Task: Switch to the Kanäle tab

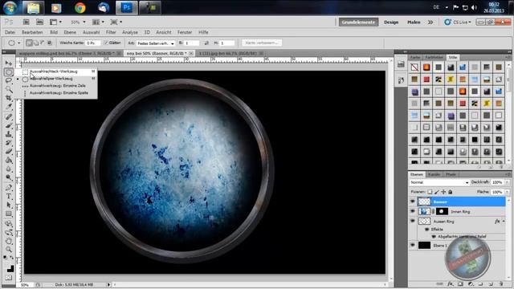Action: (x=434, y=174)
